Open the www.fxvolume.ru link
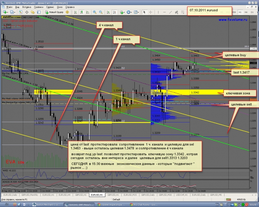The height and width of the screenshot is (207, 259). coord(233,20)
